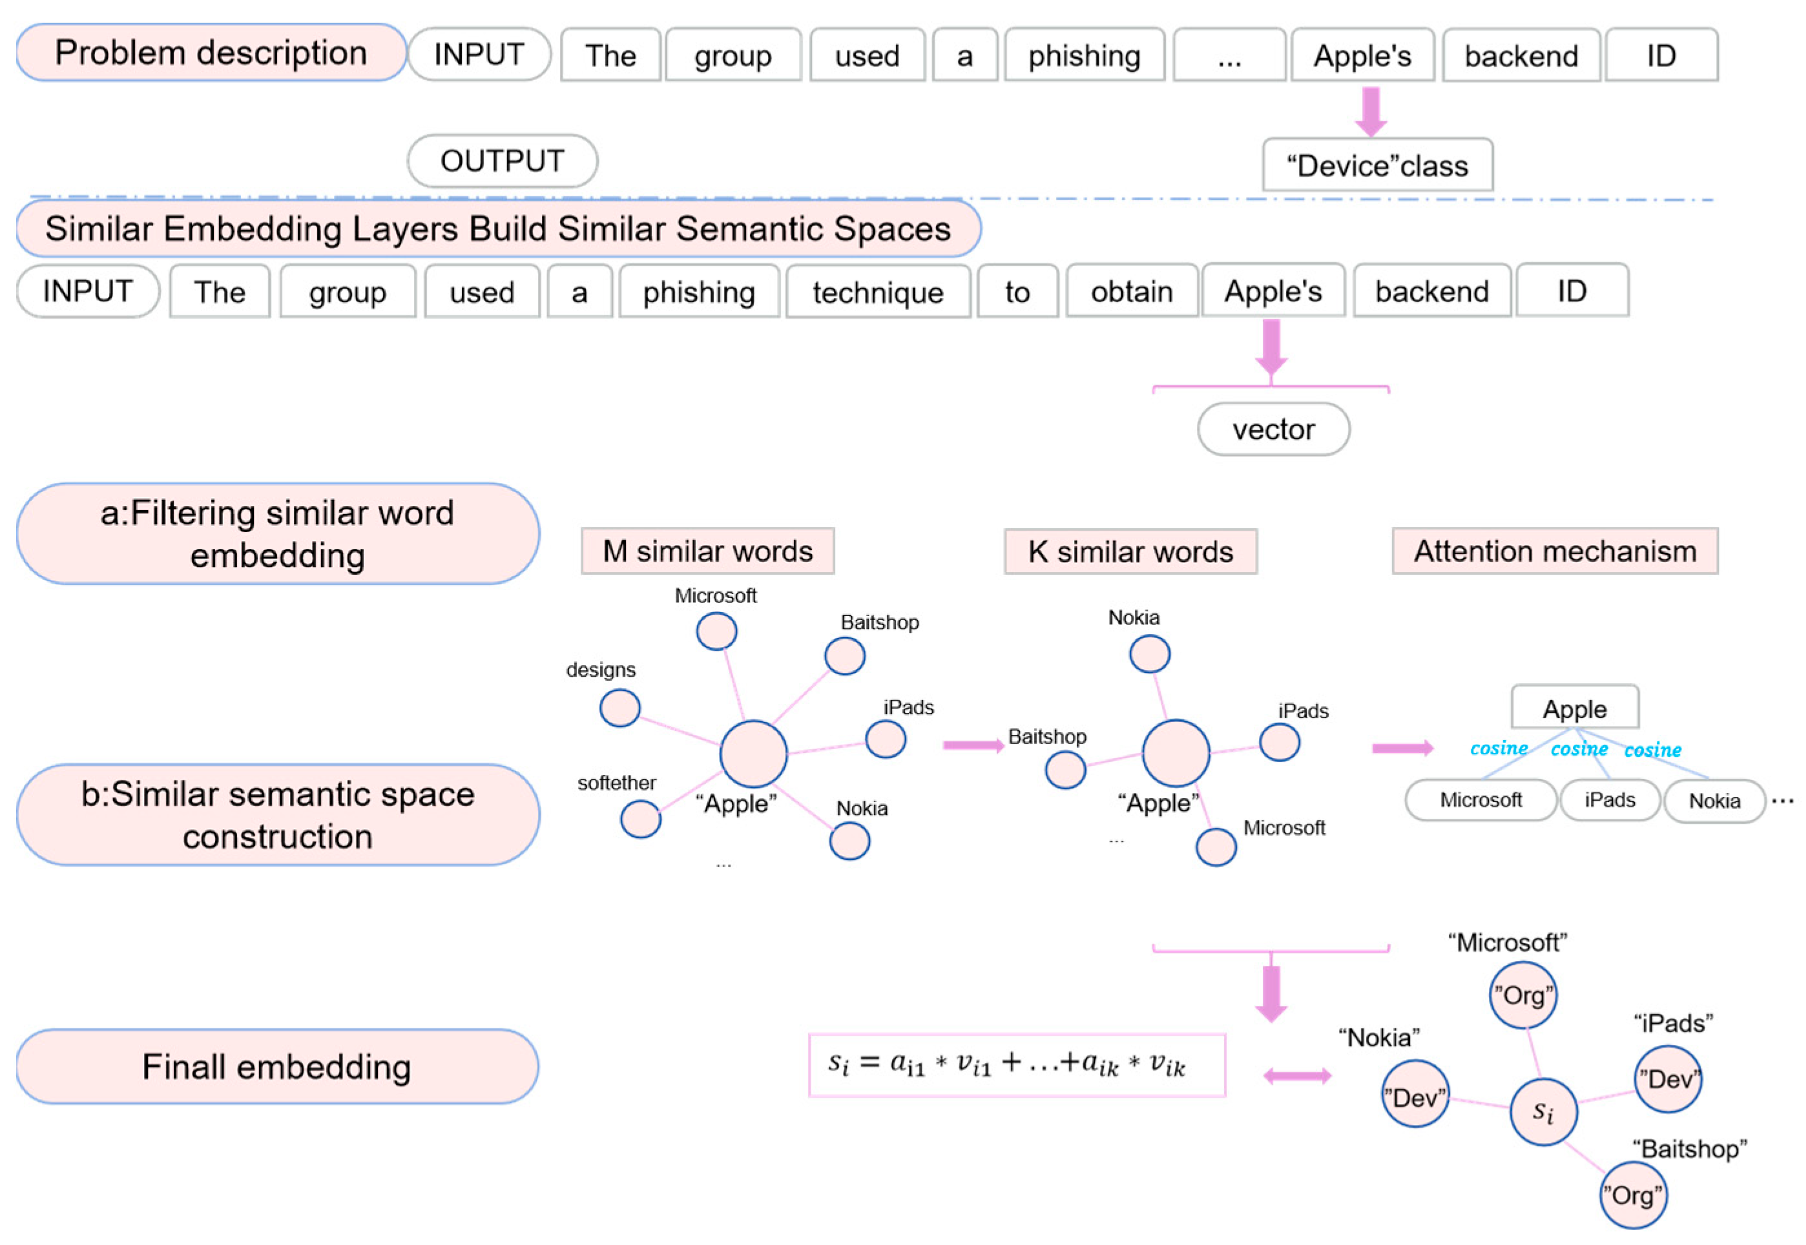Click the "Org" circle under "Baitshop"
The height and width of the screenshot is (1245, 1806).
[1632, 1196]
